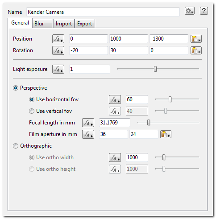
Task: Open animation curve menu for Rotation
Action: [58, 50]
